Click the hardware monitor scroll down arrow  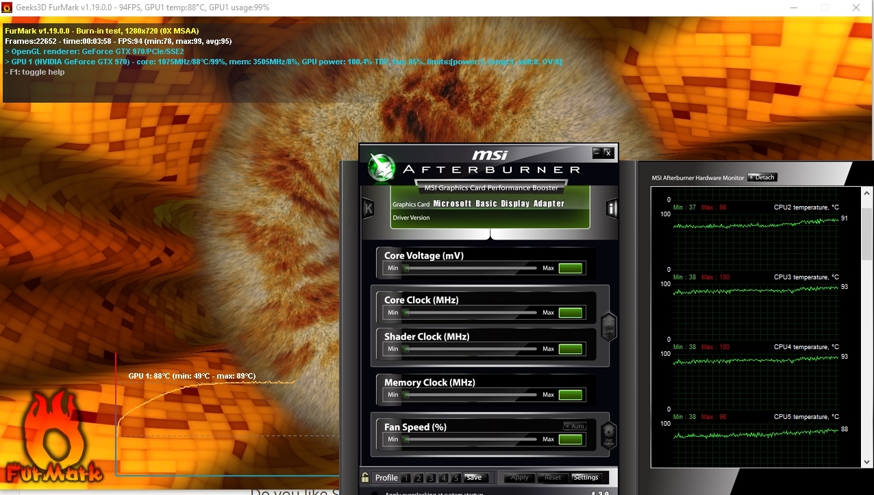click(x=867, y=462)
